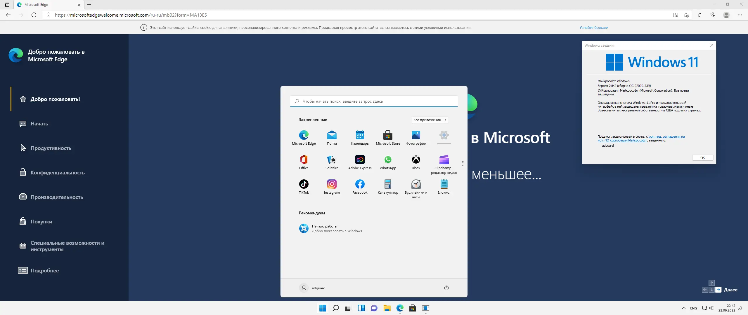
Task: Open Solitaire from the Start menu
Action: pyautogui.click(x=332, y=160)
